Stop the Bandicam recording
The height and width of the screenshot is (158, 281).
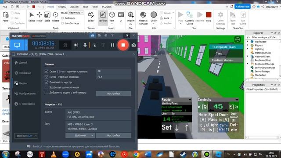[123, 45]
